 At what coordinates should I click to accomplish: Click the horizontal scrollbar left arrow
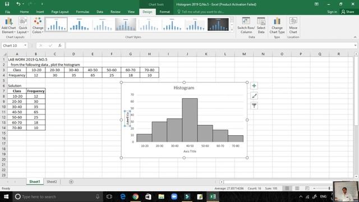point(222,182)
